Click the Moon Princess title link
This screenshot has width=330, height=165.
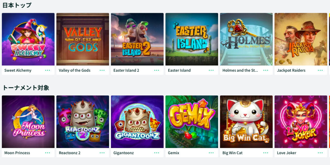[x=17, y=153]
